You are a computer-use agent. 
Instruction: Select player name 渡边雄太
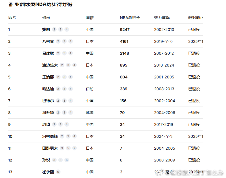50,65
